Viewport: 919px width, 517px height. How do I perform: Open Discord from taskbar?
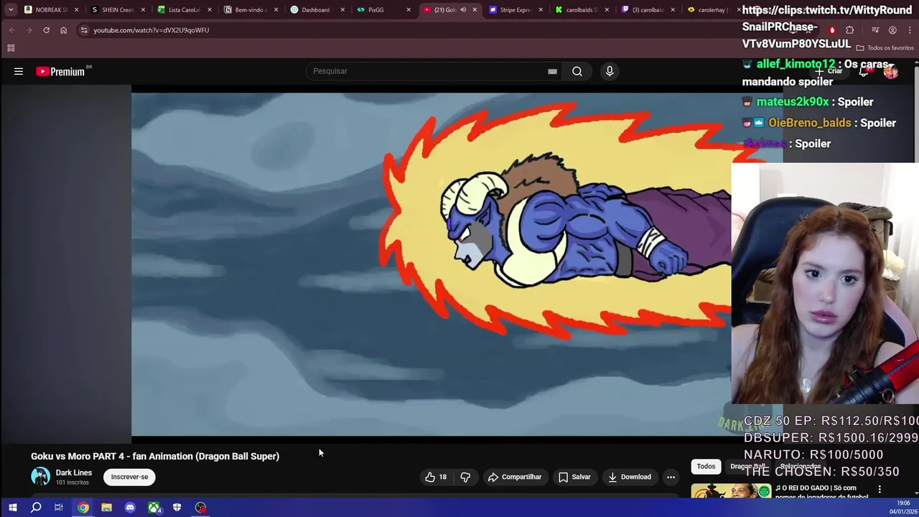point(130,508)
